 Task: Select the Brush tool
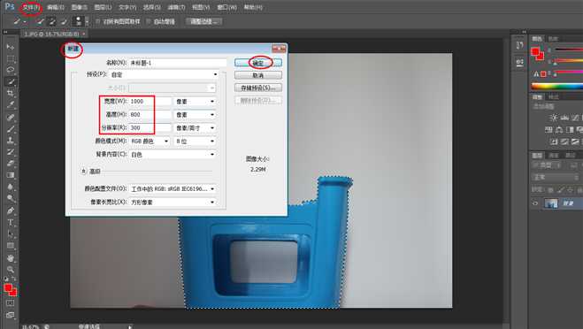[11, 129]
